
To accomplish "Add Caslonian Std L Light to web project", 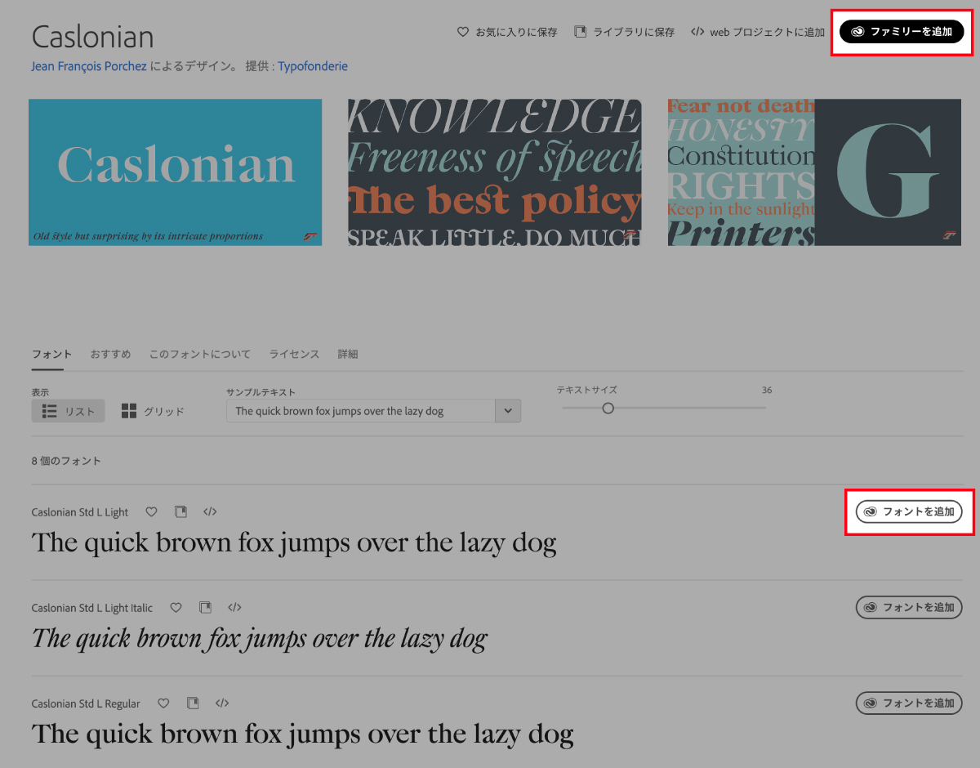I will coord(210,511).
